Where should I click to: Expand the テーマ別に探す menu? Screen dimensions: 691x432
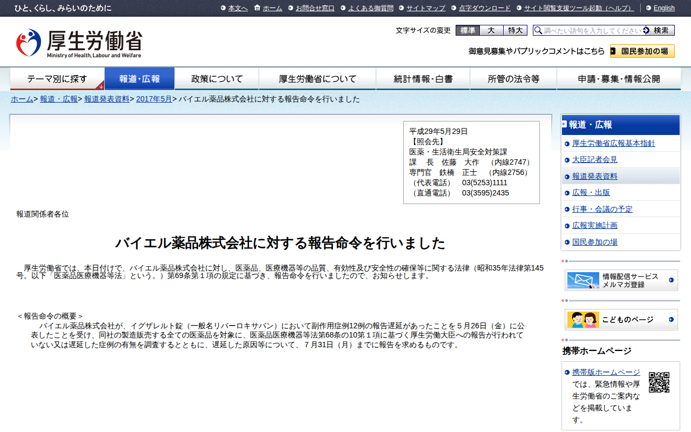point(57,79)
